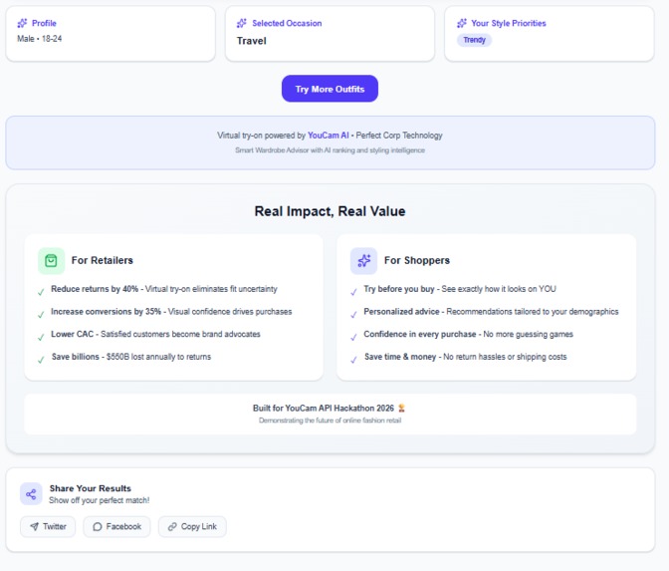669x571 pixels.
Task: Click 'Demonstrating the future of online fashion retail'
Action: click(x=330, y=421)
